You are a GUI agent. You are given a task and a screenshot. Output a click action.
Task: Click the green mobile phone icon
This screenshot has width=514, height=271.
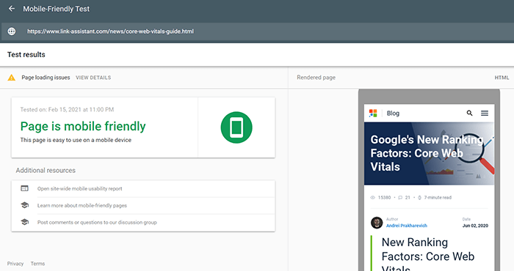(x=236, y=127)
